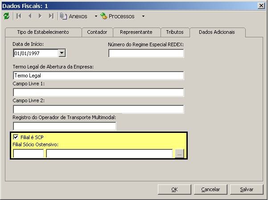Select the Dados Adicionais tab
This screenshot has height=200, width=268.
(217, 32)
